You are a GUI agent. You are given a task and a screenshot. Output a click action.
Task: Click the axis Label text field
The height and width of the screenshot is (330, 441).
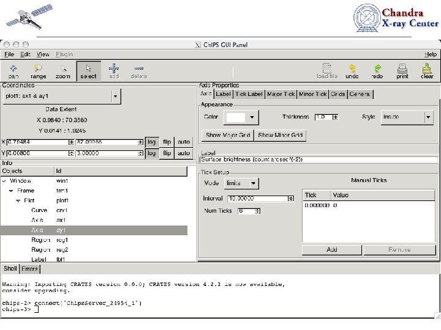[x=318, y=159]
